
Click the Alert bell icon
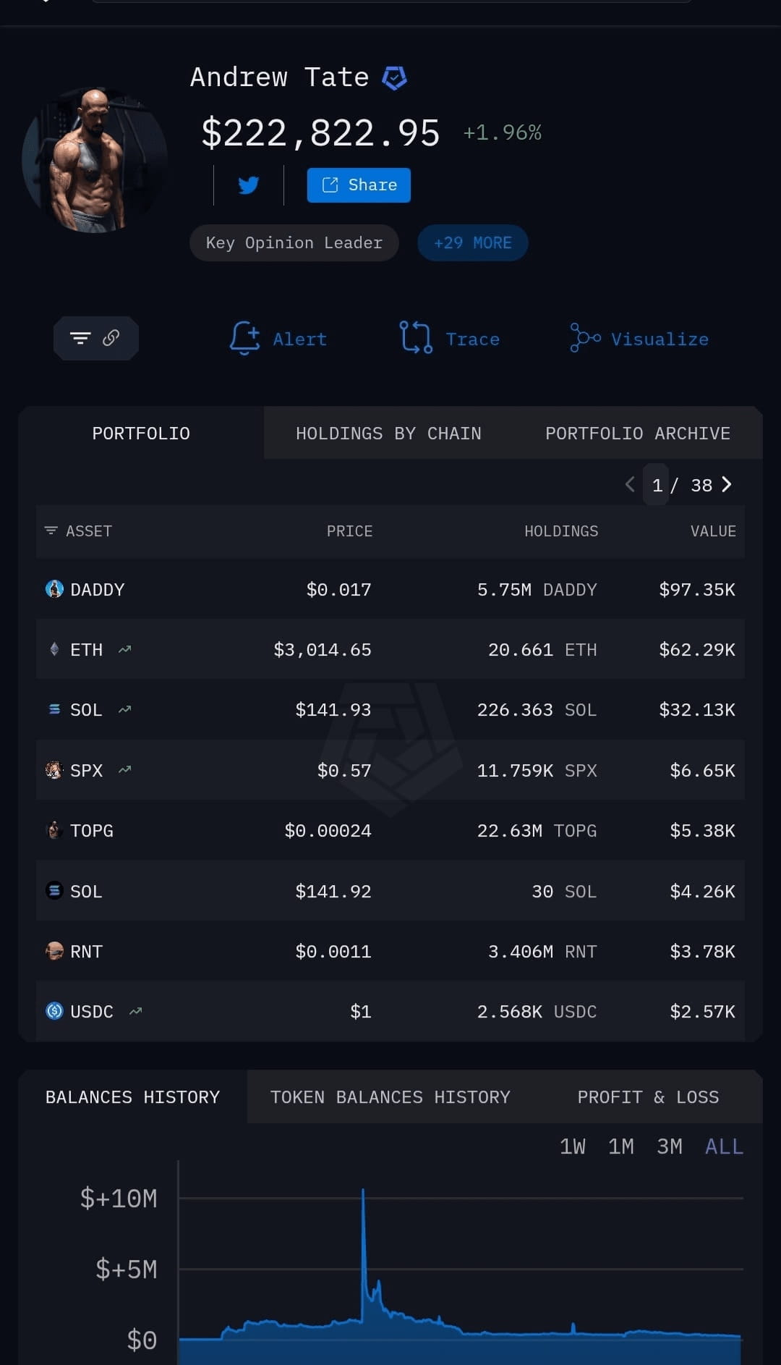244,338
